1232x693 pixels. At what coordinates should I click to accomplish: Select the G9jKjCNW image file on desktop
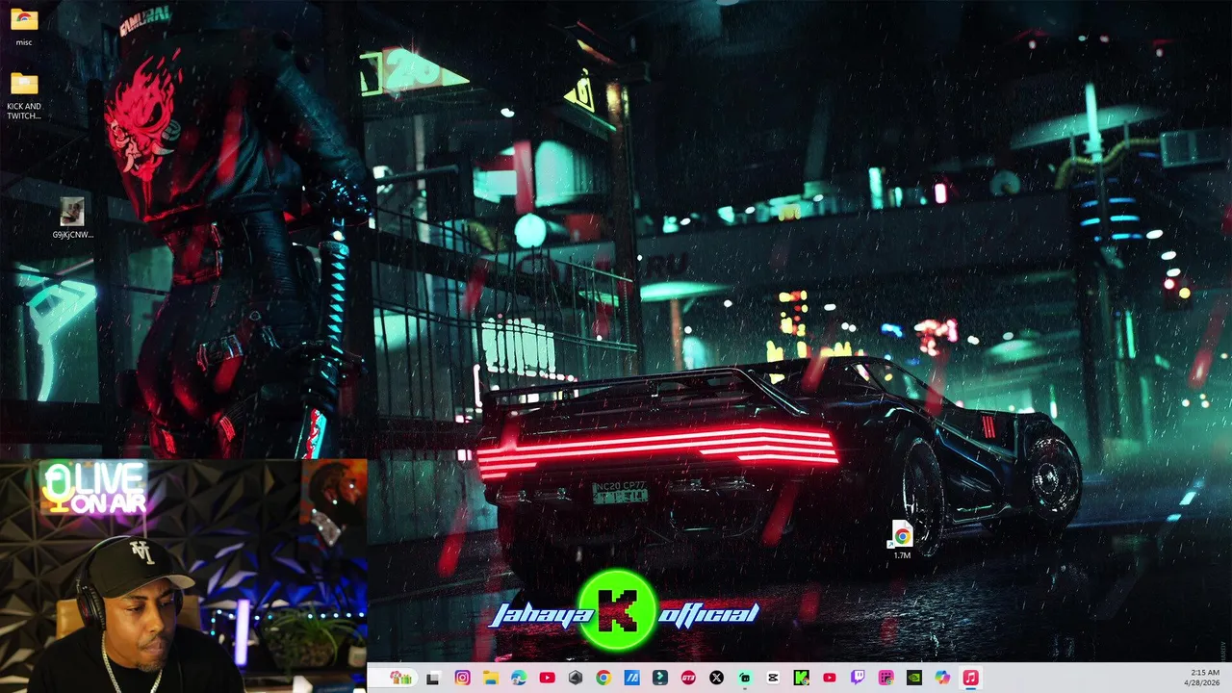[72, 218]
